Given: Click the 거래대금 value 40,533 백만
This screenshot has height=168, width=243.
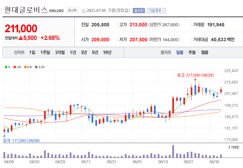Looking at the screenshot, I should pos(223,39).
